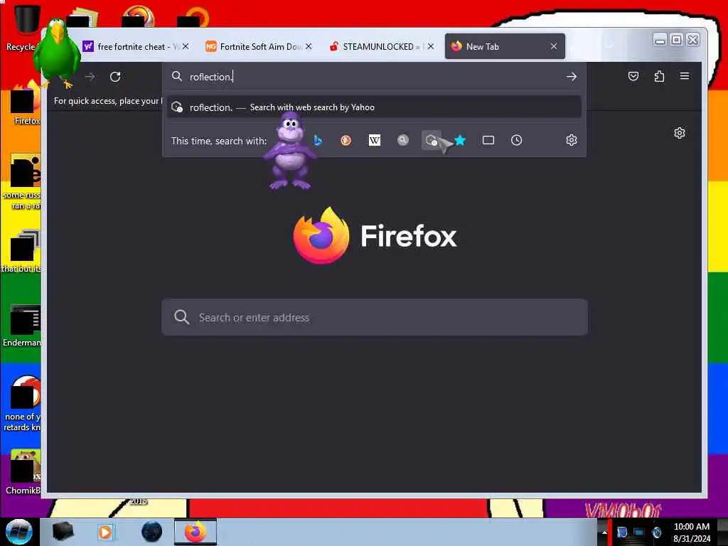Click the Firefox logo on the page
Viewport: 728px width, 546px height.
coord(374,236)
